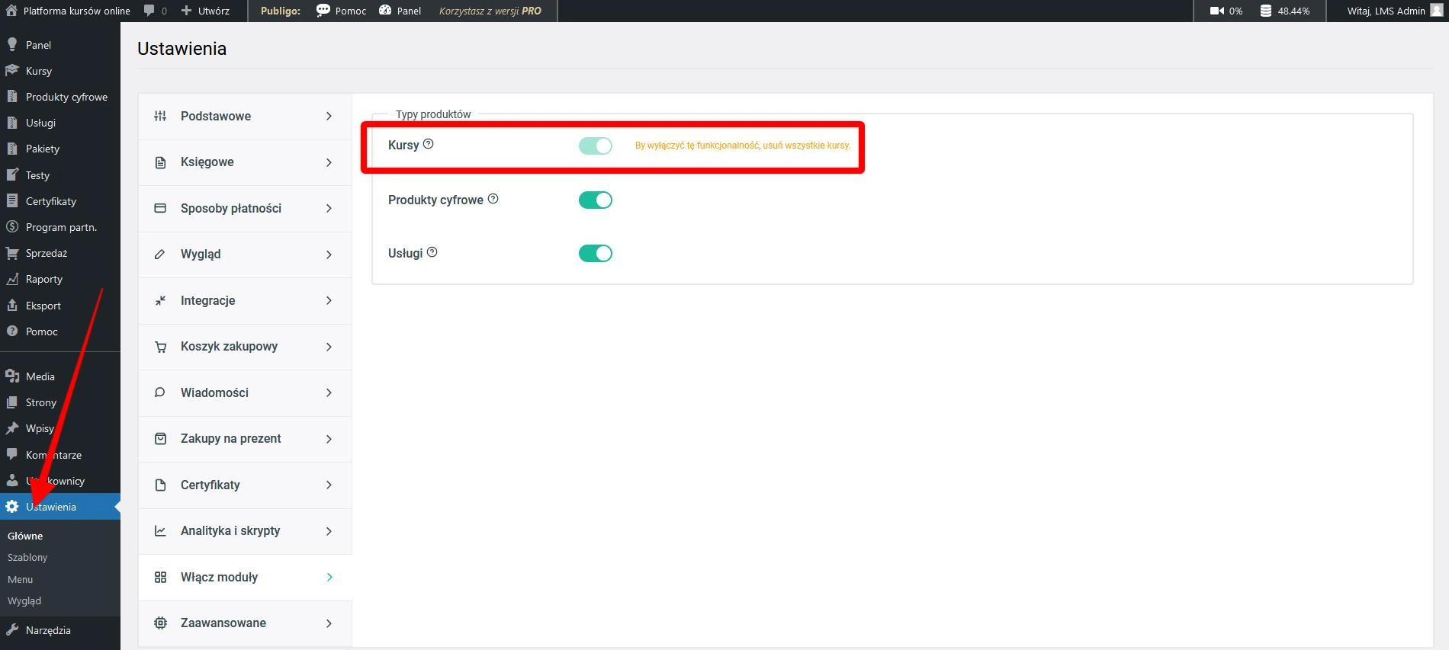The width and height of the screenshot is (1449, 650).
Task: Click the Wygląd pencil icon in settings
Action: [160, 255]
